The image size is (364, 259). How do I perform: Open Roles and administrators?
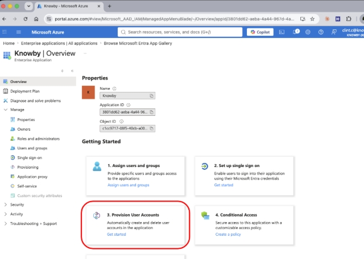pyautogui.click(x=38, y=139)
